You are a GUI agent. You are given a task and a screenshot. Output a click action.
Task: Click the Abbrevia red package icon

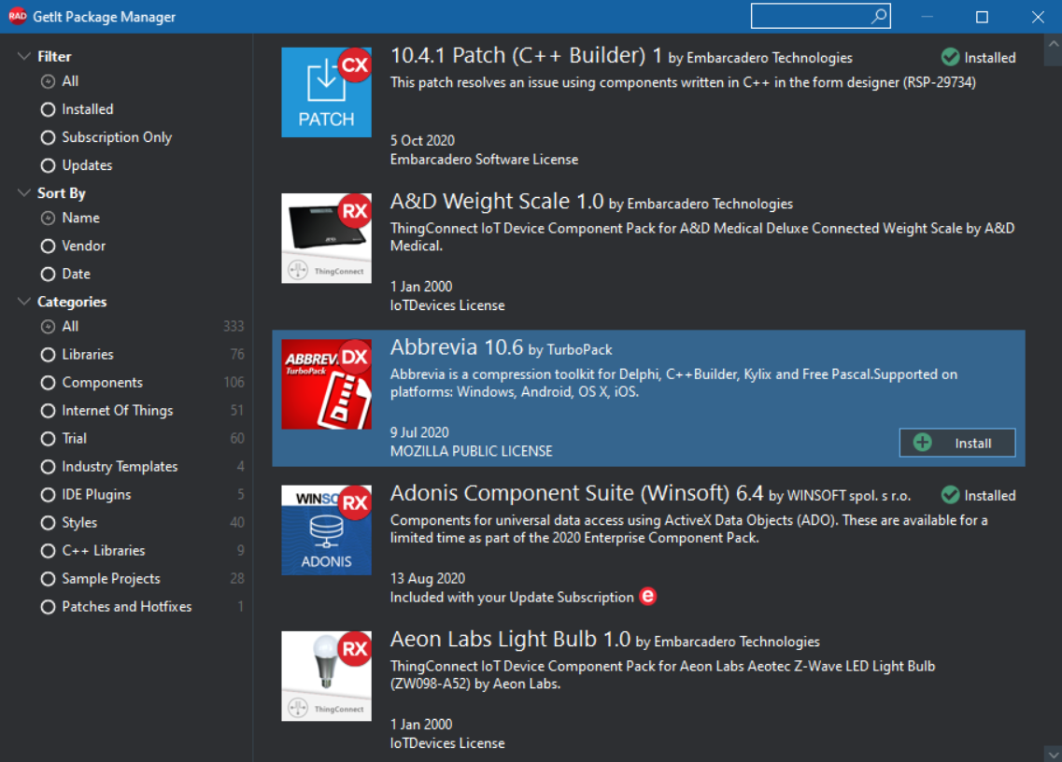click(x=327, y=384)
